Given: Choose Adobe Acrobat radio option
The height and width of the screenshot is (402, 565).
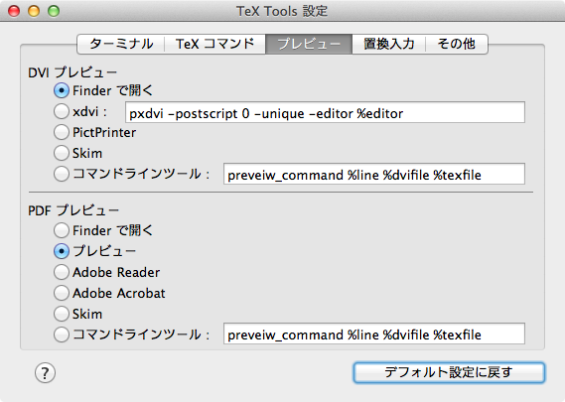Looking at the screenshot, I should [62, 293].
